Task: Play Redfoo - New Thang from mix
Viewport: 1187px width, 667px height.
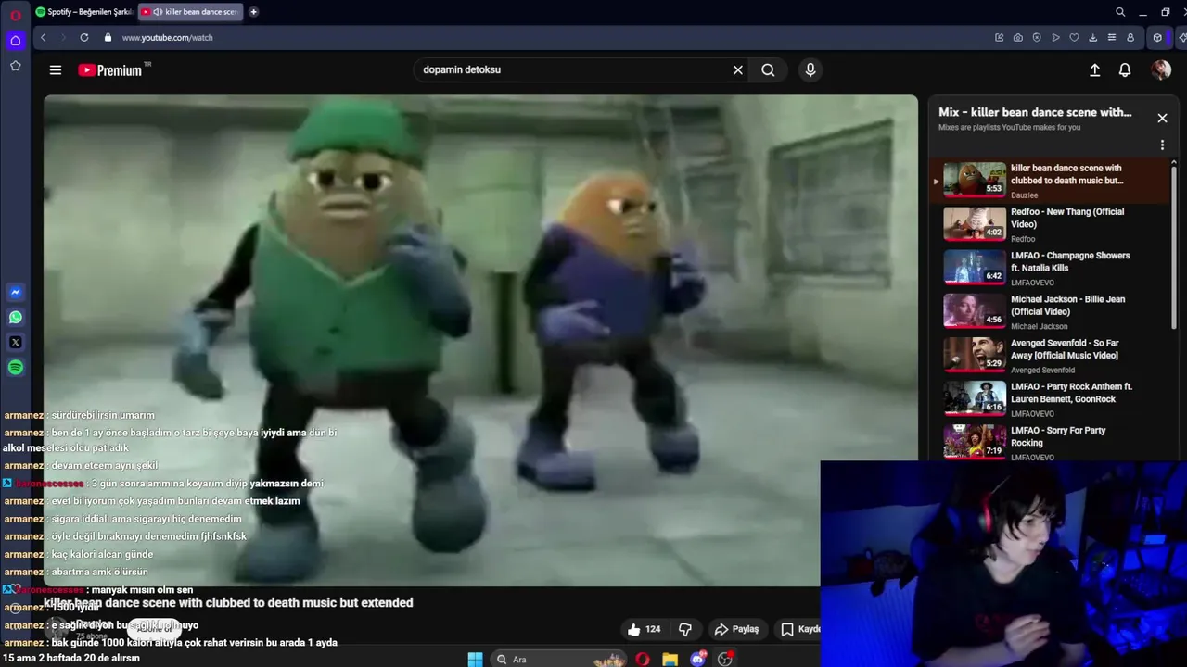Action: coord(1051,224)
